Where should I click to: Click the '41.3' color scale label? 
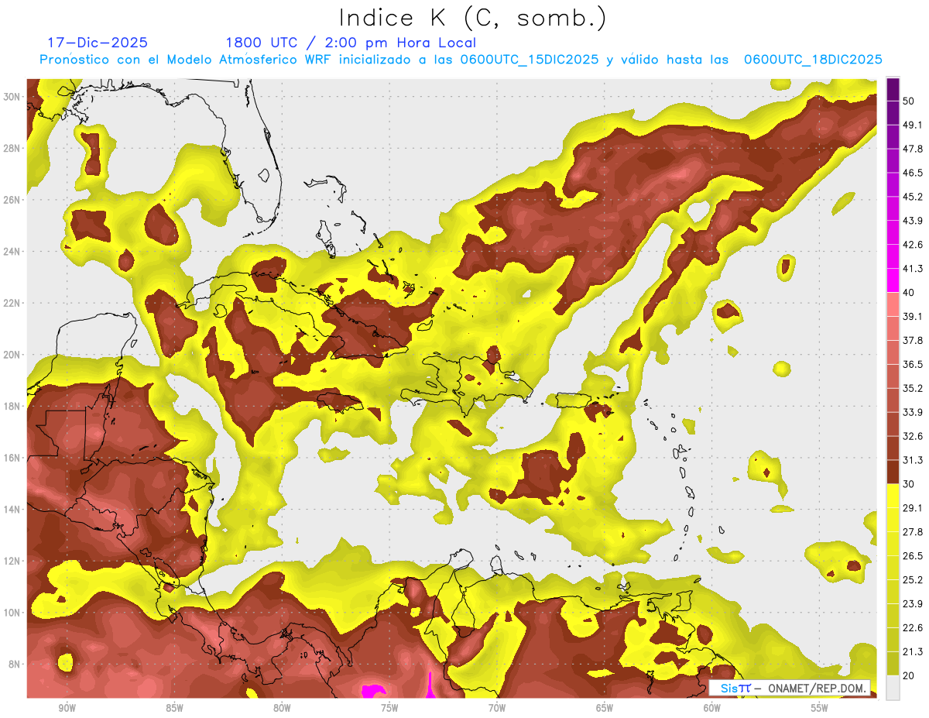pos(913,269)
